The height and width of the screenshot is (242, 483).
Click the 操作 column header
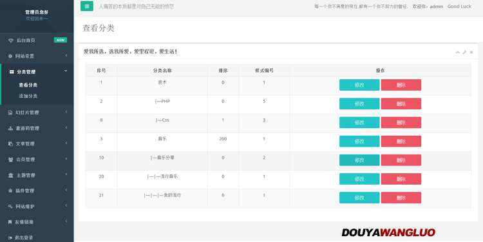pos(380,71)
